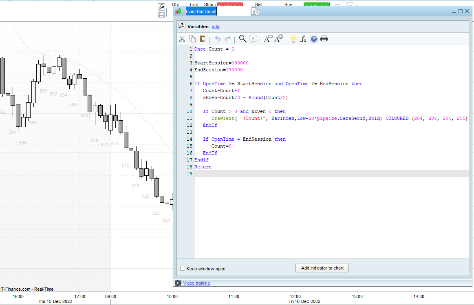Click the light bulb hint icon
The height and width of the screenshot is (305, 474).
click(293, 39)
